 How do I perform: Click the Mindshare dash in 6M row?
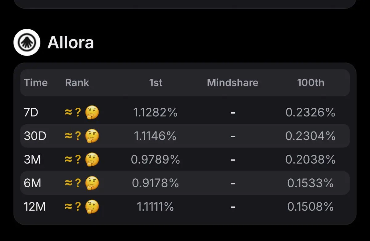(233, 184)
